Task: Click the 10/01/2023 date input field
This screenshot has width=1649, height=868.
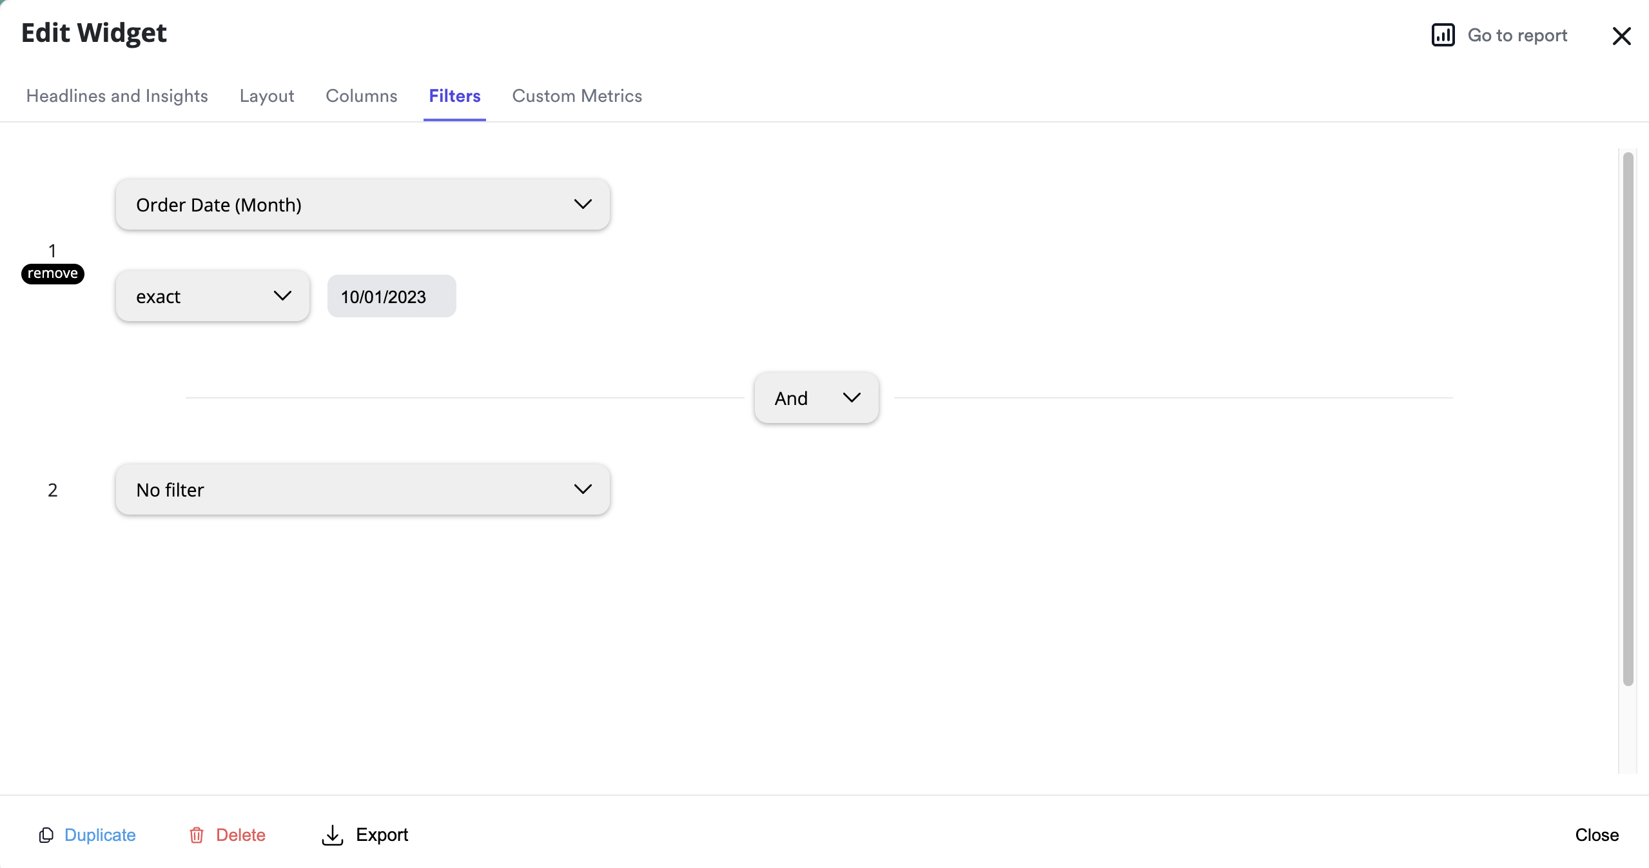Action: [x=391, y=297]
